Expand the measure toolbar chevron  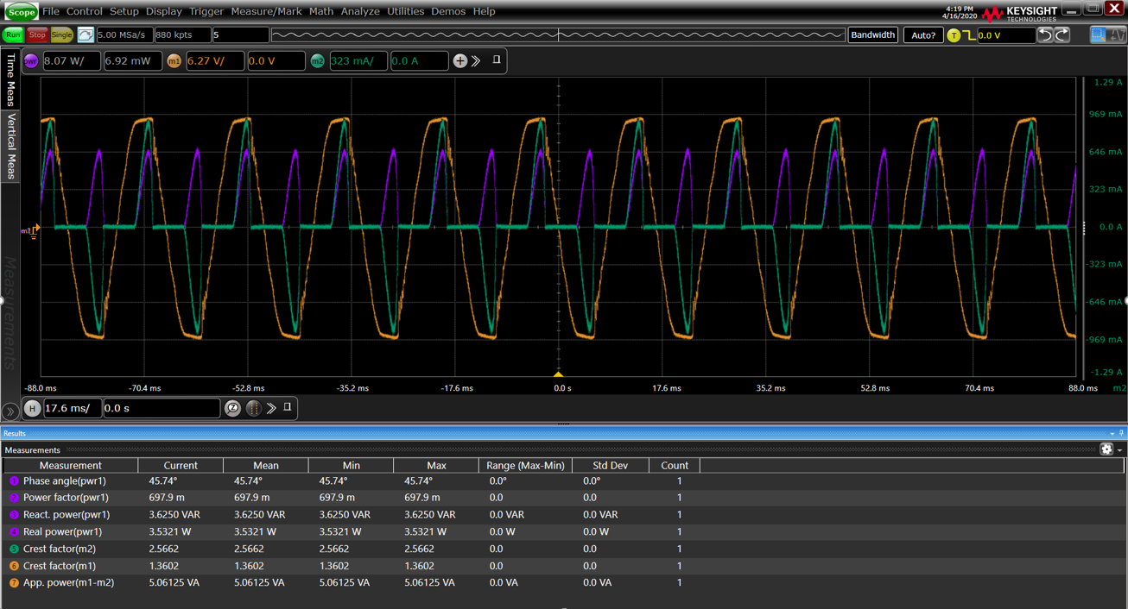478,61
